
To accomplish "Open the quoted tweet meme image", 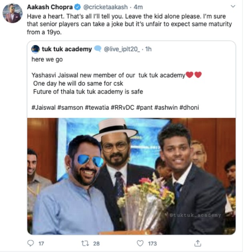I will coord(132,176).
